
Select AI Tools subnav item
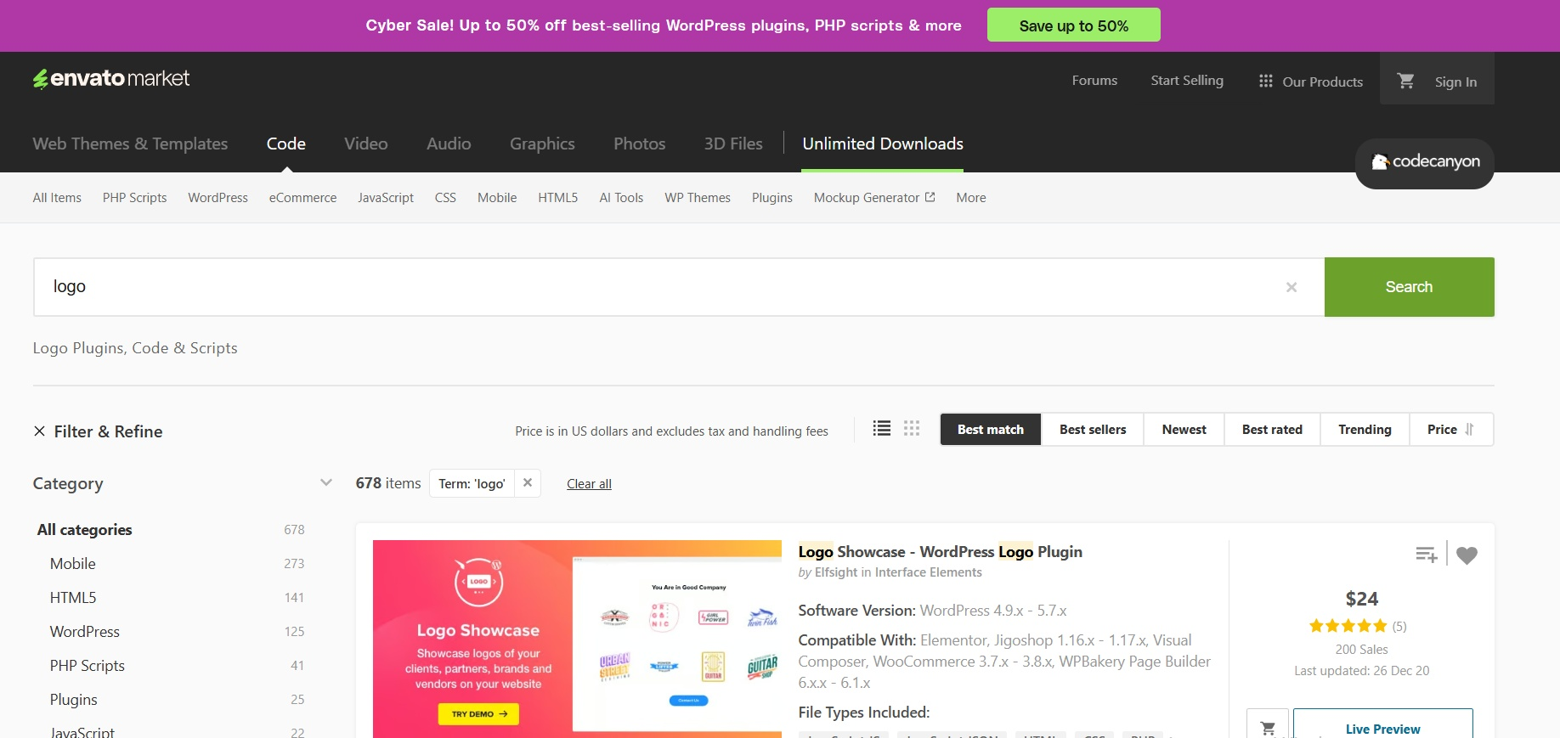[621, 198]
